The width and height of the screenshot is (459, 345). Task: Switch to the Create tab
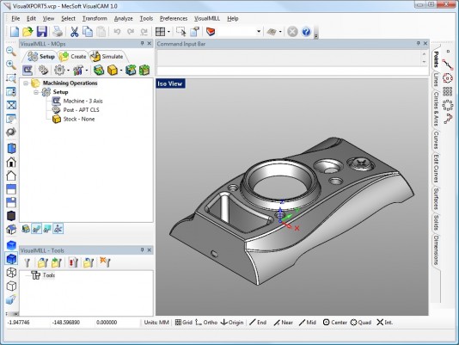tap(73, 56)
